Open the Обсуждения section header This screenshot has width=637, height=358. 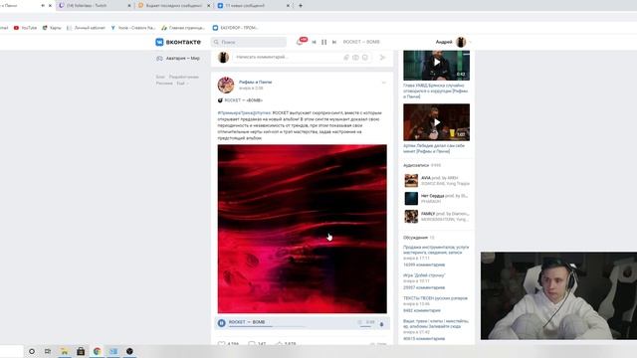pyautogui.click(x=416, y=238)
